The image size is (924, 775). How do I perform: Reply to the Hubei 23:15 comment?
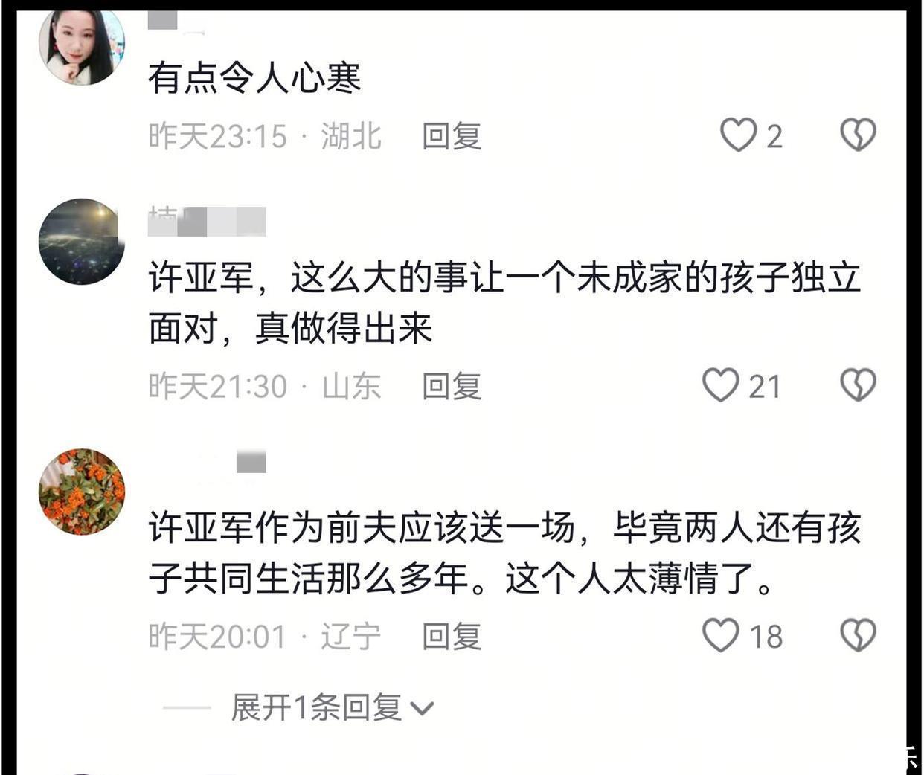click(x=452, y=136)
